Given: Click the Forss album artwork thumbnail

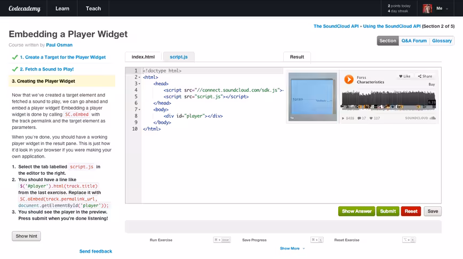Looking at the screenshot, I should tap(313, 97).
